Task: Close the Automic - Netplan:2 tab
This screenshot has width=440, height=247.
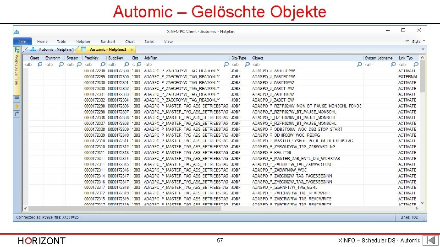Action: tap(132, 49)
